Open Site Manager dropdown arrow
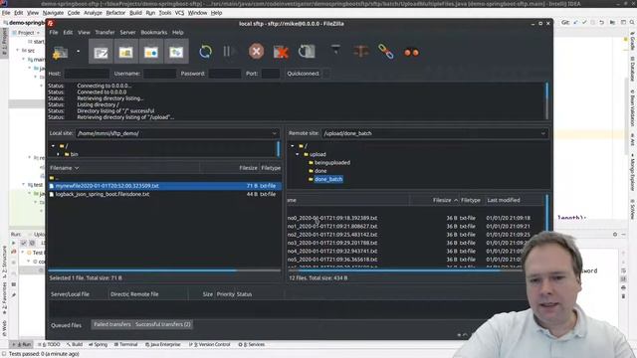Image resolution: width=637 pixels, height=358 pixels. click(78, 52)
